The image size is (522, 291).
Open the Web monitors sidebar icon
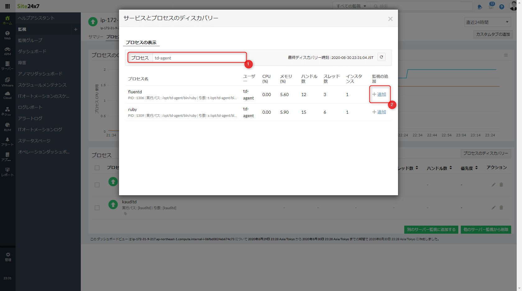(x=7, y=35)
